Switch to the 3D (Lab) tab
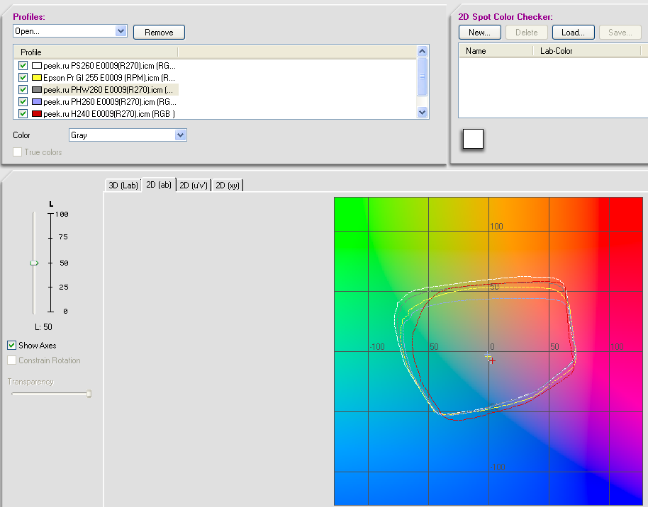The width and height of the screenshot is (648, 507). click(123, 186)
